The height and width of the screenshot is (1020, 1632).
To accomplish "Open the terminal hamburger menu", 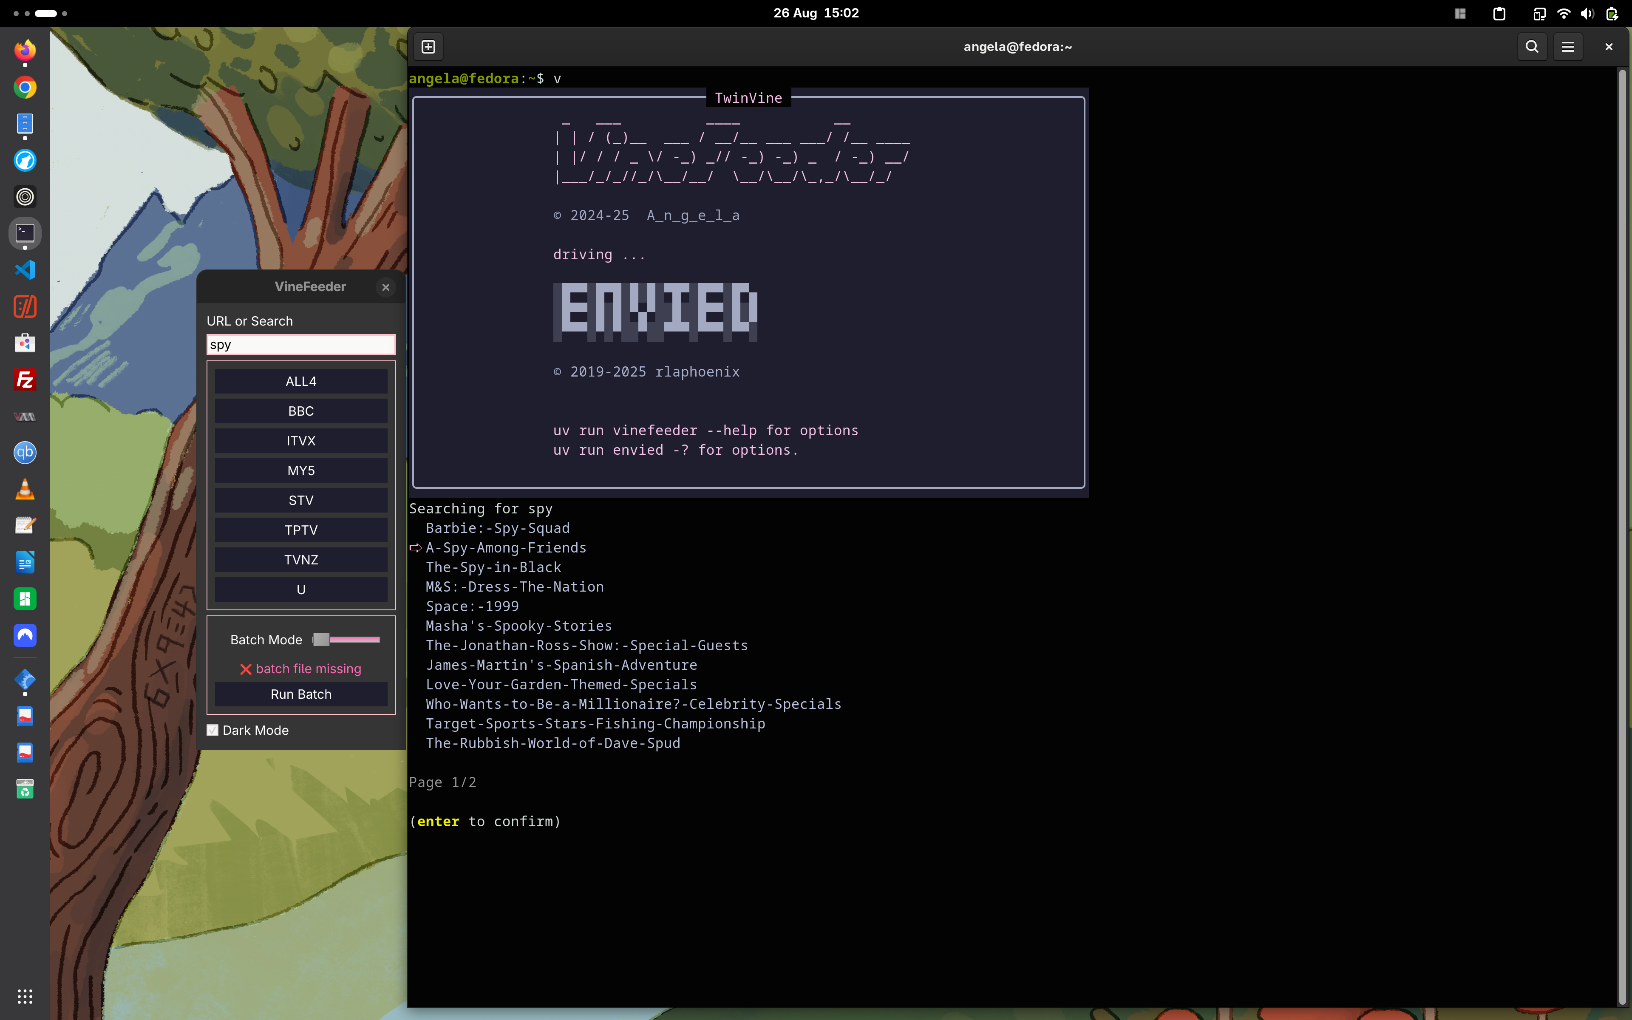I will [1568, 47].
